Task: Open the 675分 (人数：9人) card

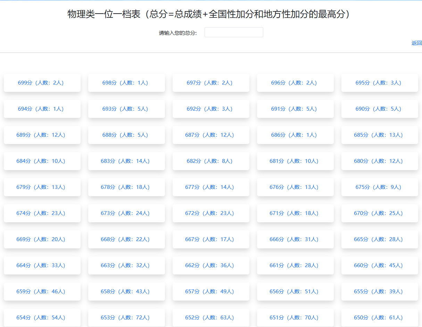Action: point(380,187)
